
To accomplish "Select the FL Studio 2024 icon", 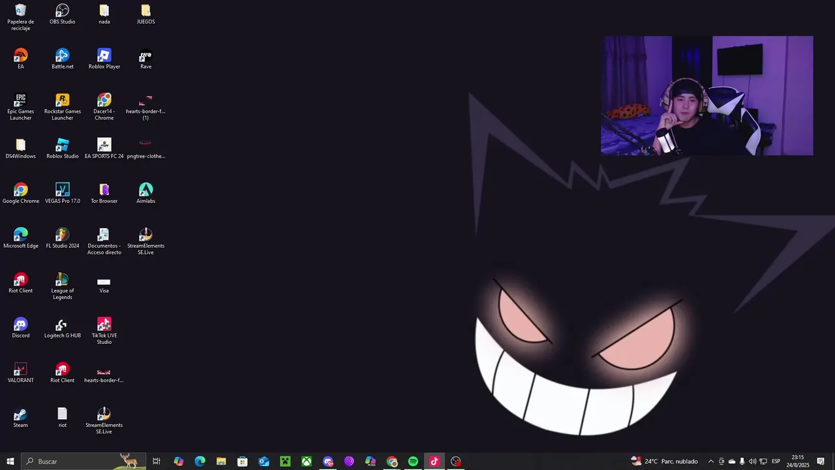I will click(63, 238).
